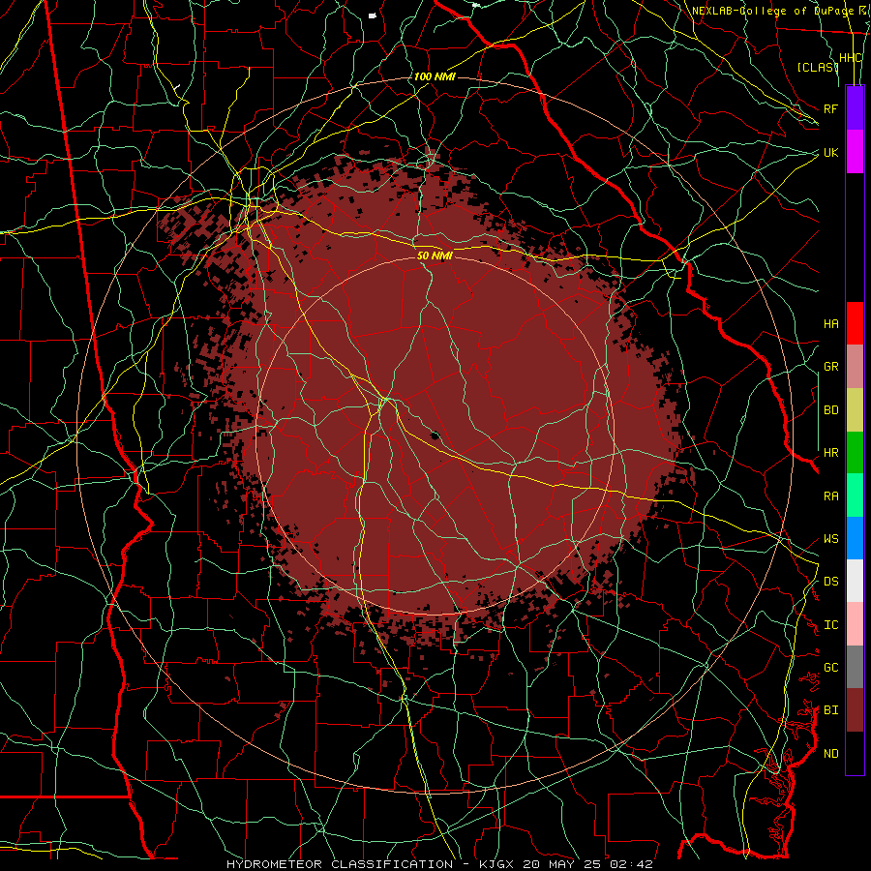
Task: Click the HR legend label
Action: pos(831,453)
